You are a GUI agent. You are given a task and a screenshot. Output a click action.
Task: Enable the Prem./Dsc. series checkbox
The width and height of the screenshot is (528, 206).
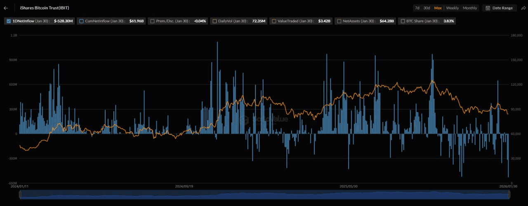[x=152, y=21]
